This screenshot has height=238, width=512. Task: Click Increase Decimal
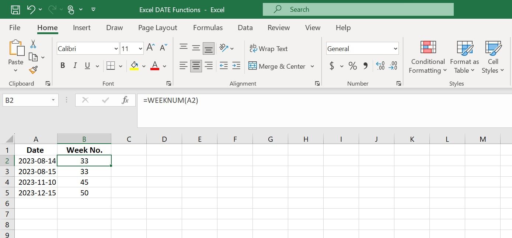tap(380, 66)
